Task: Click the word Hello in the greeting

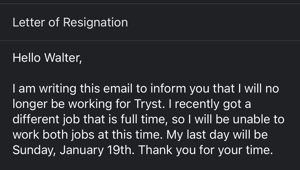Action: (x=27, y=57)
